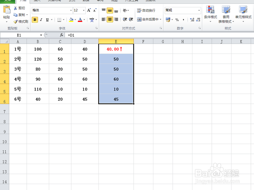Apply red font color
Image resolution: width=254 pixels, height=190 pixels.
pyautogui.click(x=80, y=20)
